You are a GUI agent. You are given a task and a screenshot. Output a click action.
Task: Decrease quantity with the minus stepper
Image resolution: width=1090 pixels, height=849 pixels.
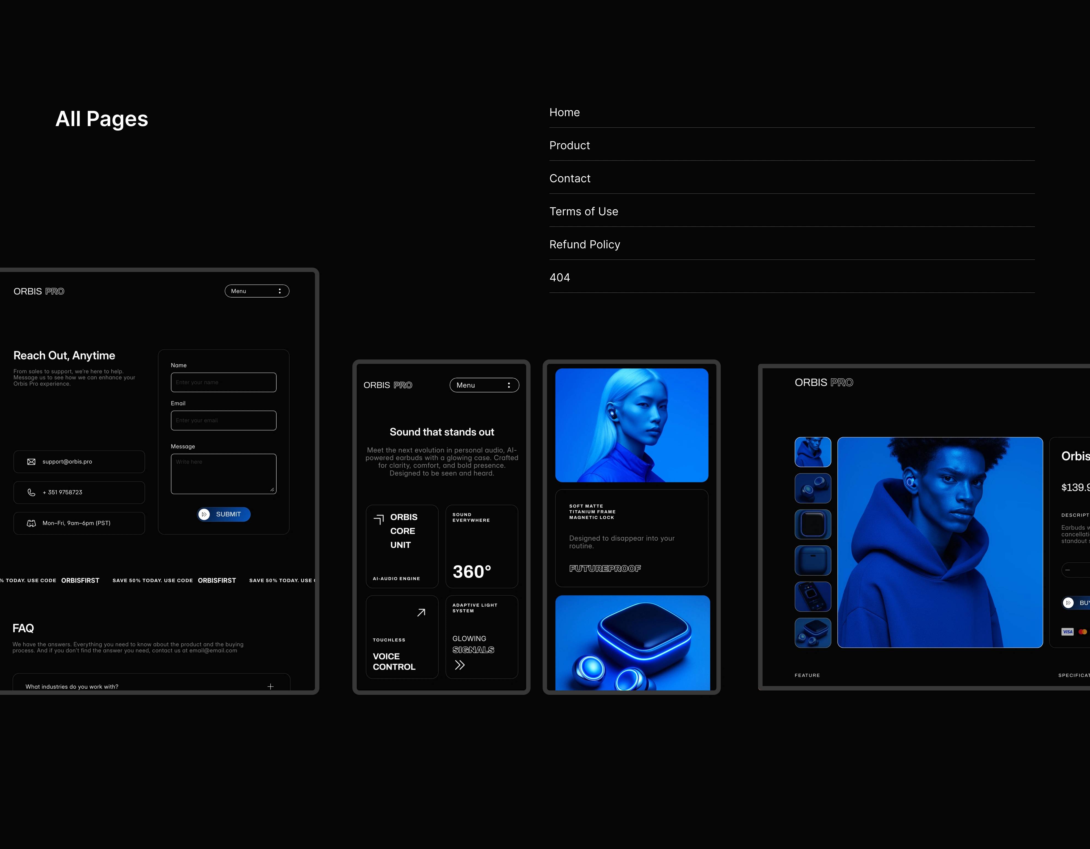click(1067, 570)
